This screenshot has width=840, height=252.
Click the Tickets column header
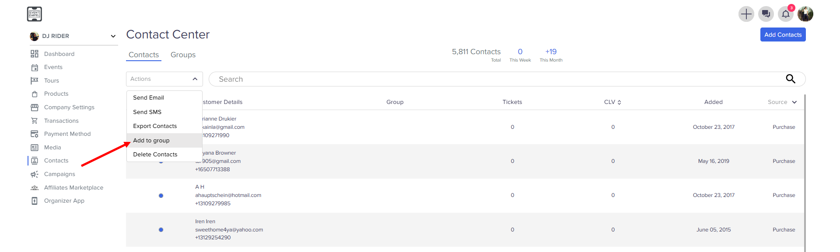tap(512, 102)
